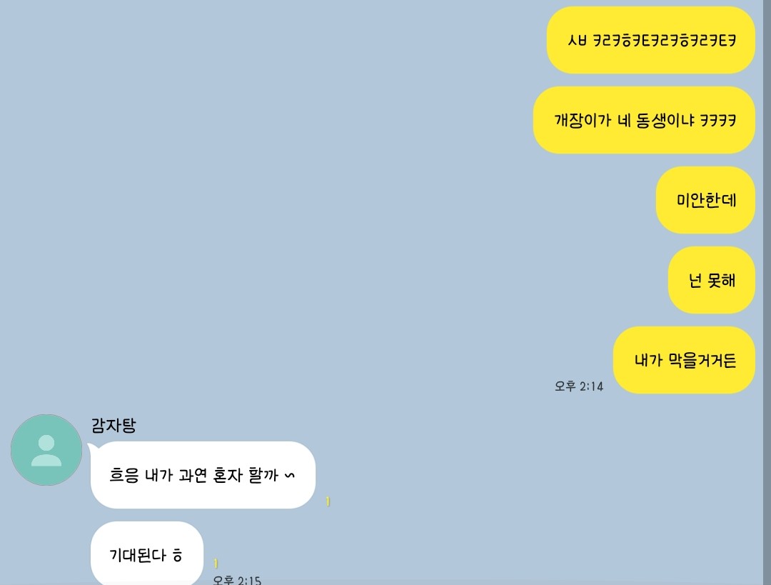The image size is (771, 585).
Task: Click the 오후 2:15 timestamp
Action: [x=236, y=580]
